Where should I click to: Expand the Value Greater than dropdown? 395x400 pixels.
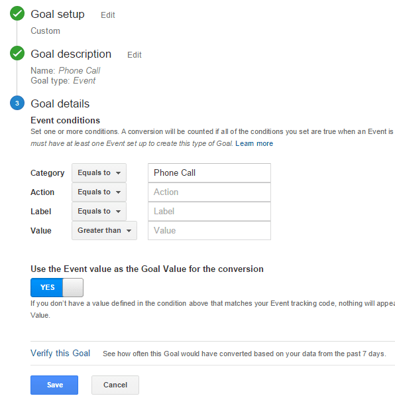click(104, 231)
